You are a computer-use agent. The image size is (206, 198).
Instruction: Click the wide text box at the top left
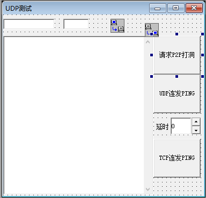click(x=29, y=24)
